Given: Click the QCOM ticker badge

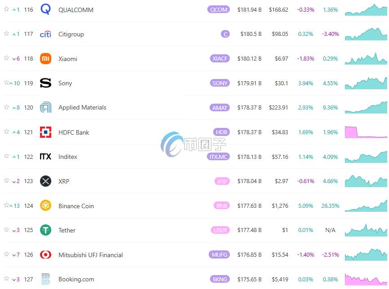Looking at the screenshot, I should point(219,9).
